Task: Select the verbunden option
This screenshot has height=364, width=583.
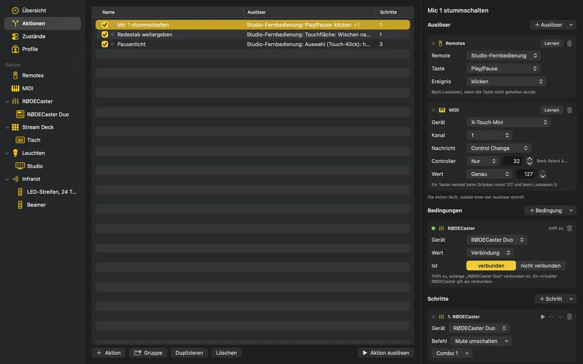Action: tap(491, 266)
